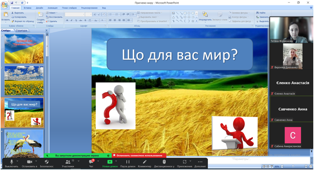Click the Найти find button

pyautogui.click(x=262, y=13)
